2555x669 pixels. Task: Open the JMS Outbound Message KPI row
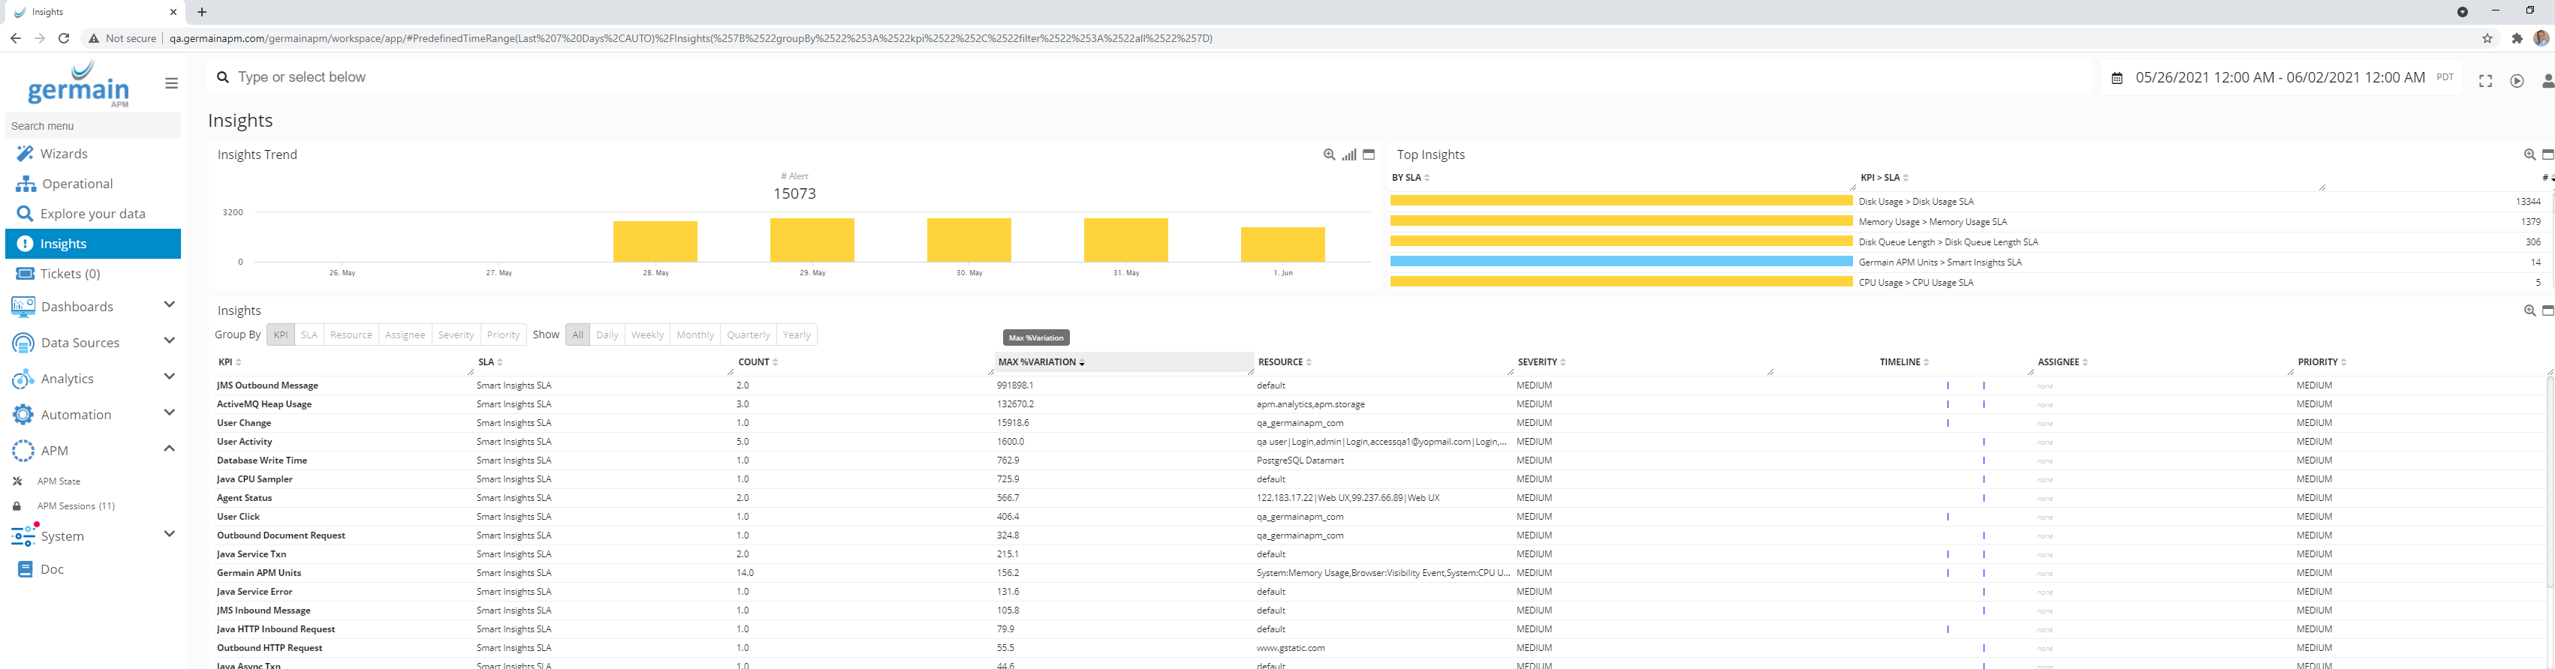click(x=268, y=385)
